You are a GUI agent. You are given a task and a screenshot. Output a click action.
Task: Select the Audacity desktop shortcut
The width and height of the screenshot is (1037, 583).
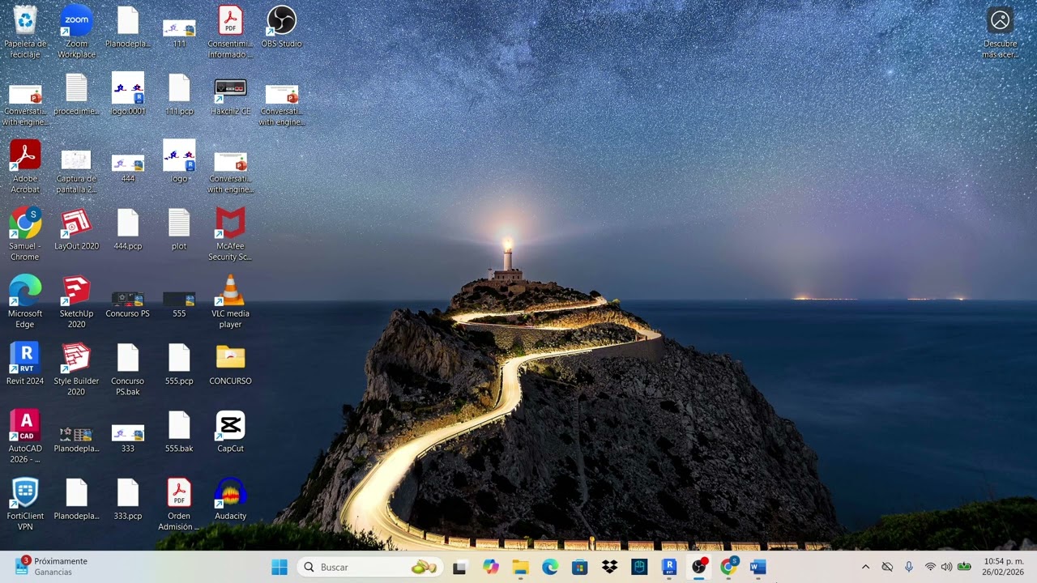pos(230,499)
